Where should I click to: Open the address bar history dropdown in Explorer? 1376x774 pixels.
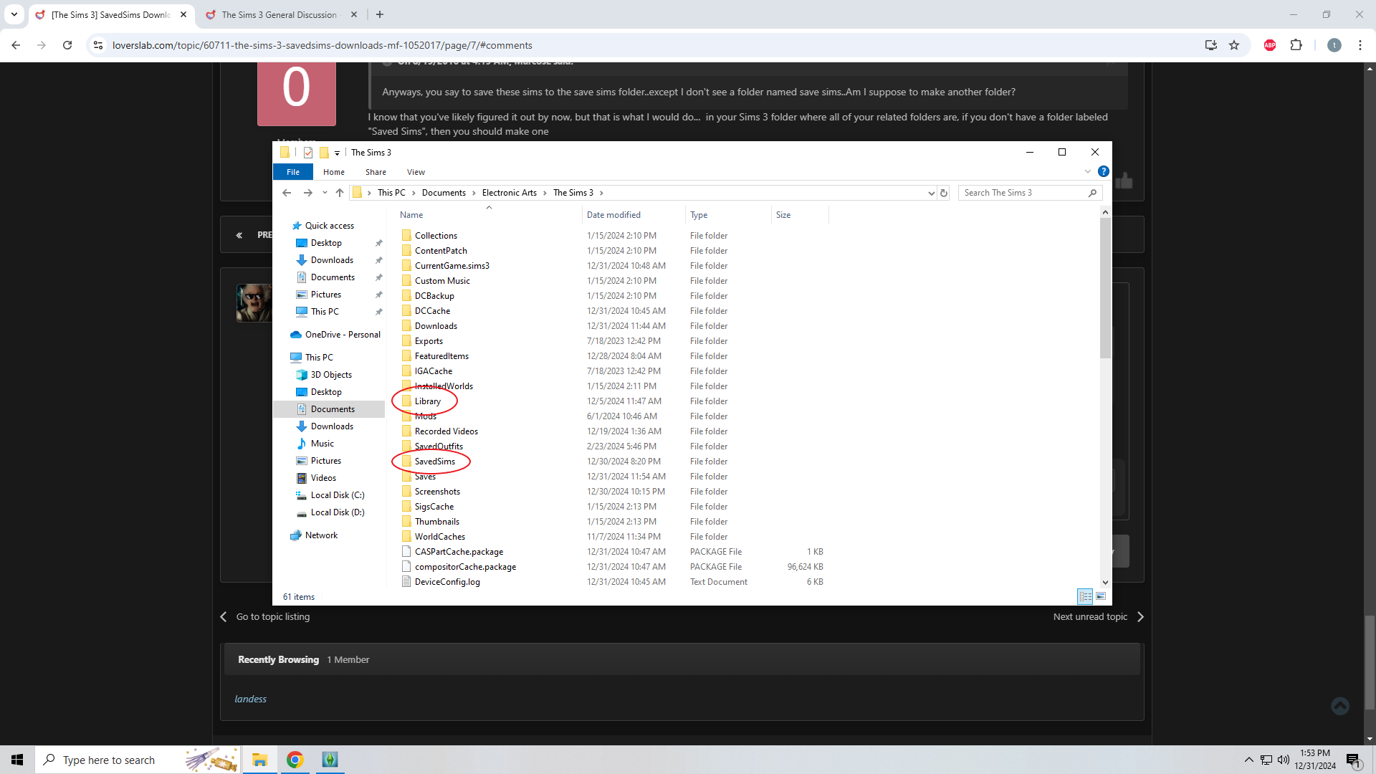tap(931, 193)
